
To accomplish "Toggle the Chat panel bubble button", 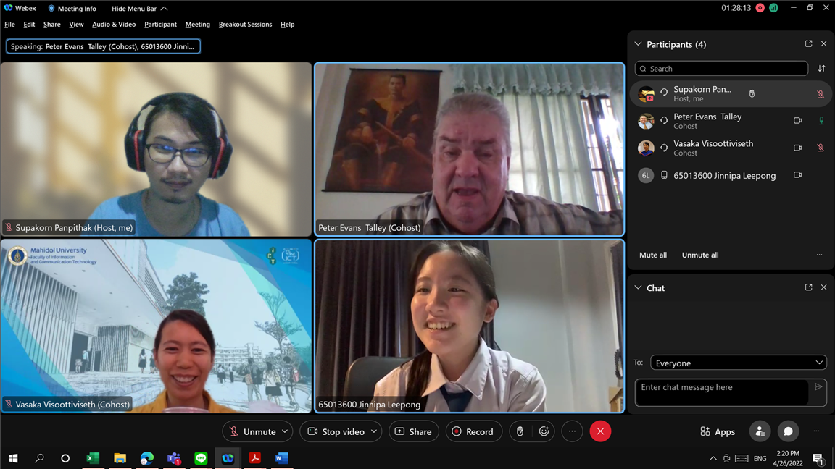I will tap(788, 431).
